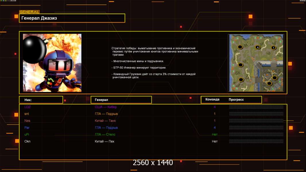Click snt's ГЛА — Подрыв general entry
Viewport: 306px width, 172px height.
pyautogui.click(x=106, y=114)
